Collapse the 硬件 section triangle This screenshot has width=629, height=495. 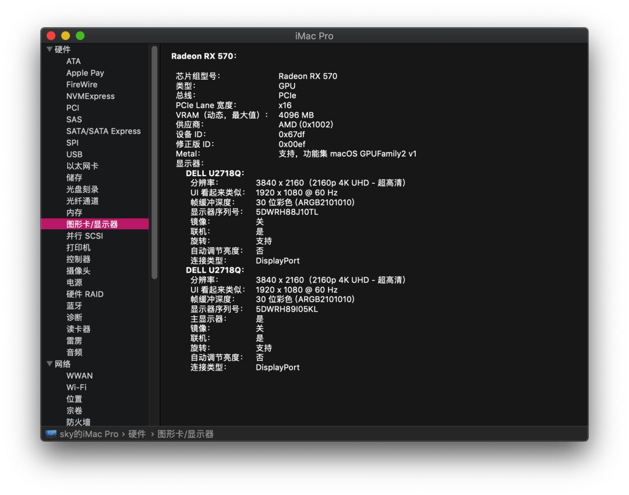coord(50,49)
